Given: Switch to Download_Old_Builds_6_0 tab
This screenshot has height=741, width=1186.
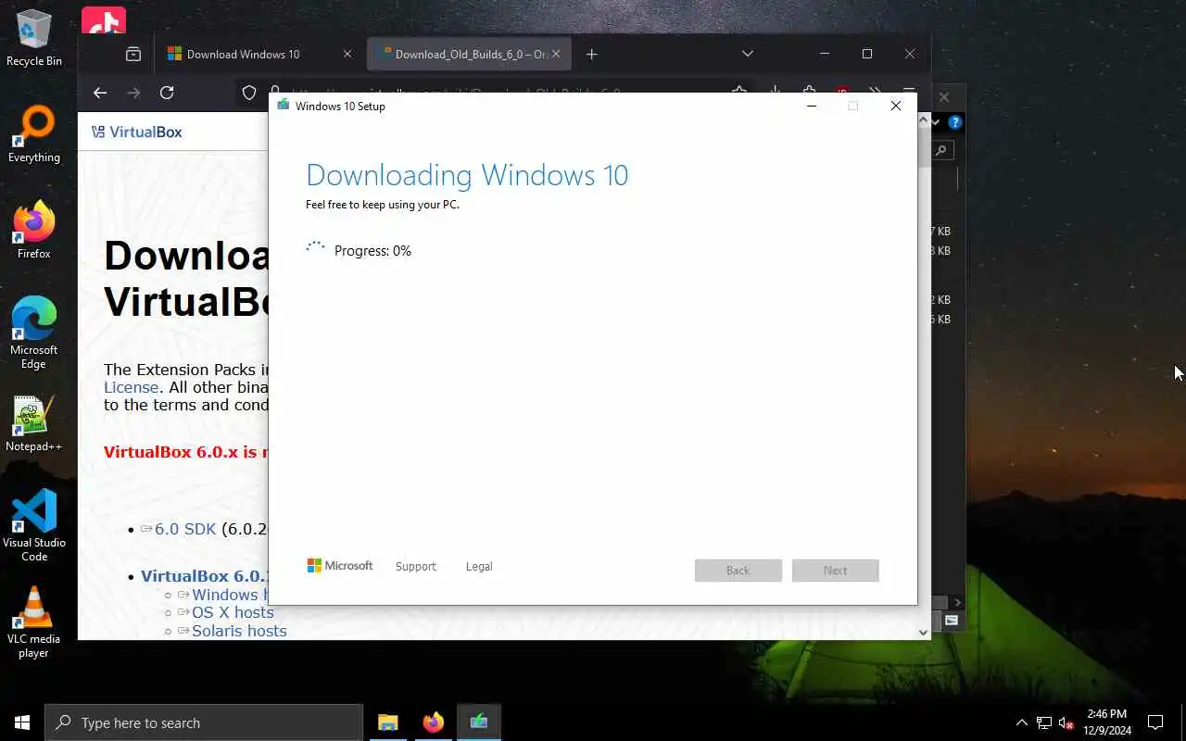Looking at the screenshot, I should tap(470, 54).
